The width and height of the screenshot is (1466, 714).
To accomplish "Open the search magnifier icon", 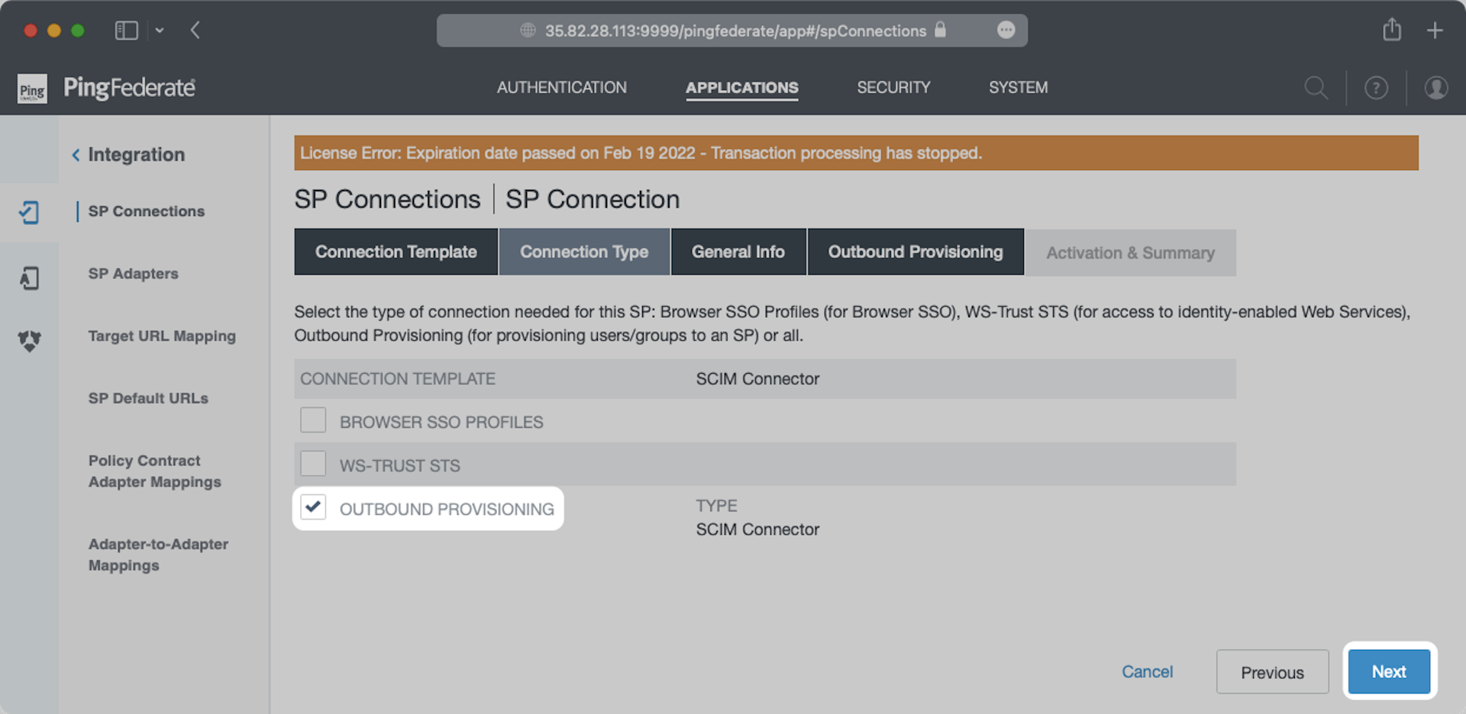I will (1316, 88).
